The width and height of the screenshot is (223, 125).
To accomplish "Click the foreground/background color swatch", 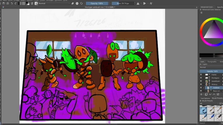I will [28, 3].
